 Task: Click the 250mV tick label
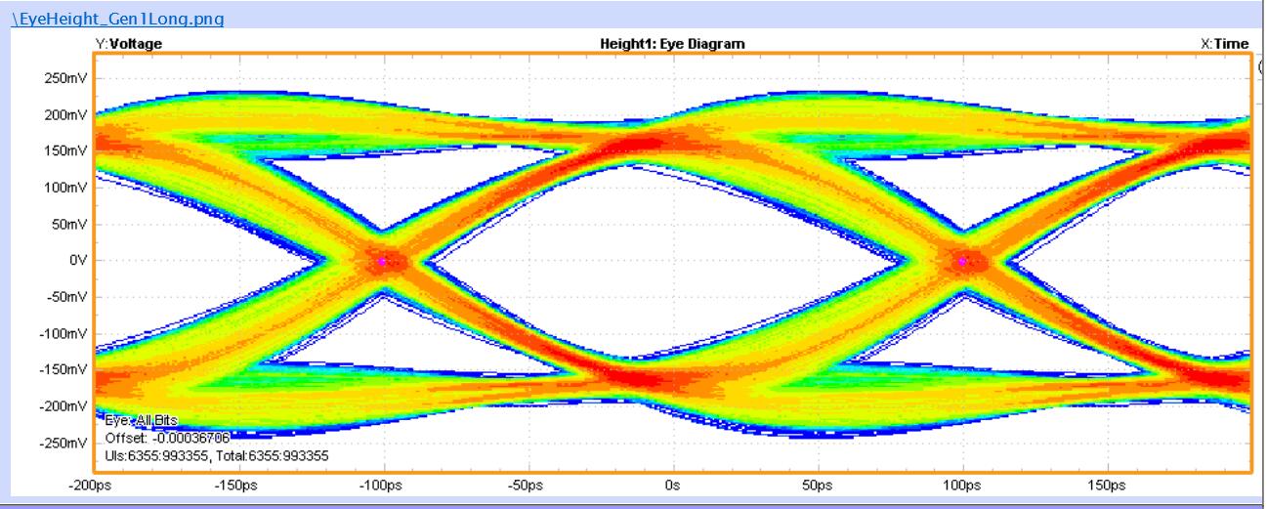click(x=66, y=78)
